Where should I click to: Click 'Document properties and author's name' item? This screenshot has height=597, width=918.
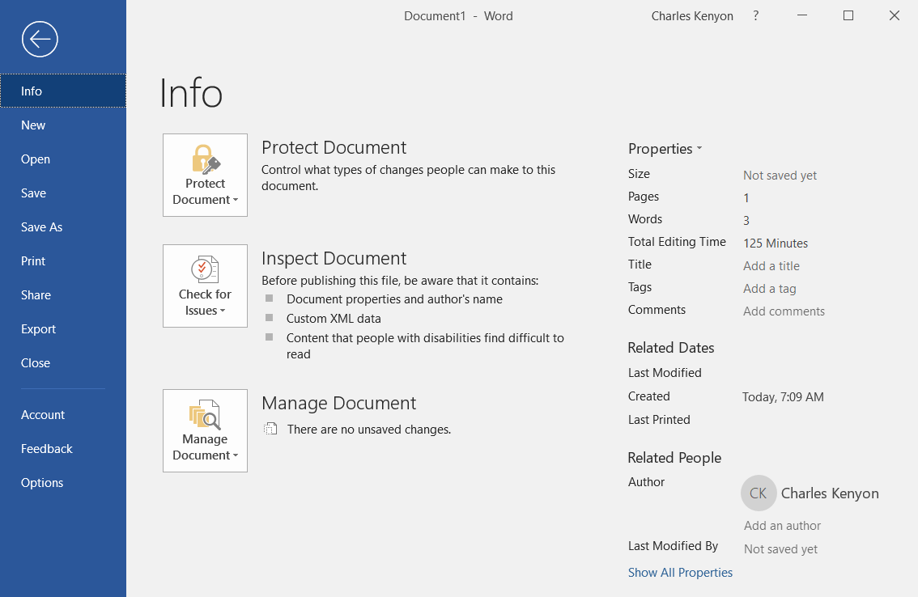click(x=394, y=299)
